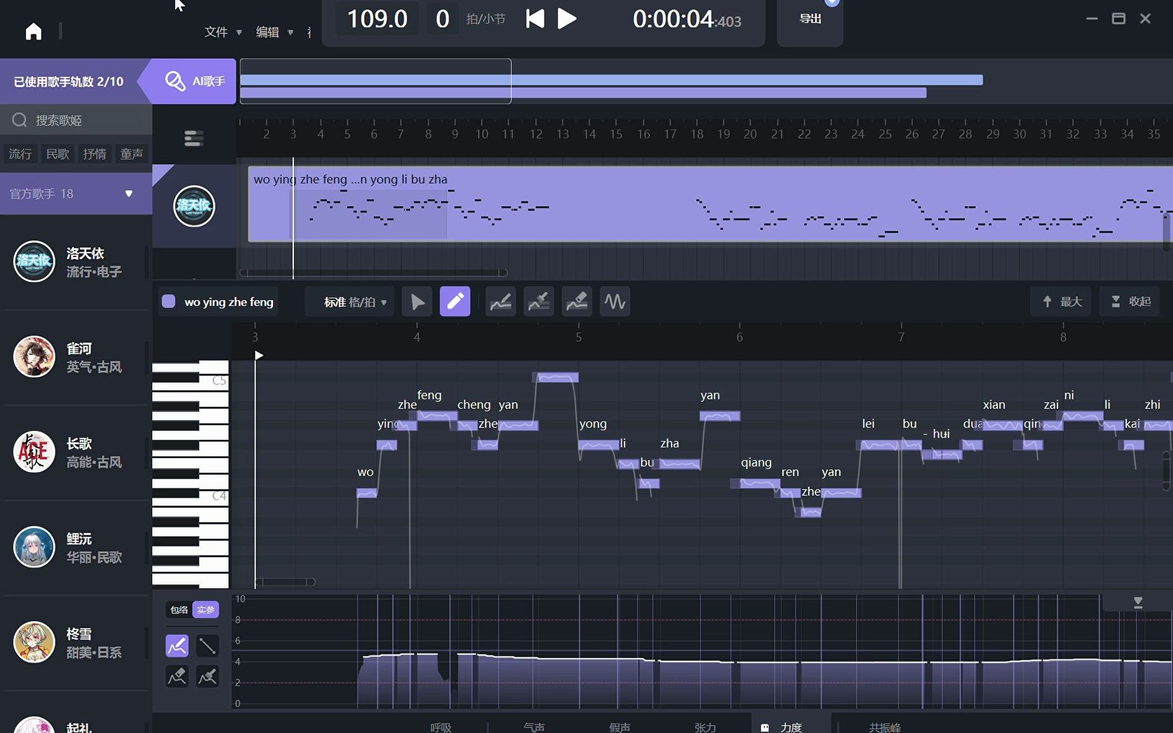Maximize the editor with 最大 button
1173x733 pixels.
[1061, 301]
